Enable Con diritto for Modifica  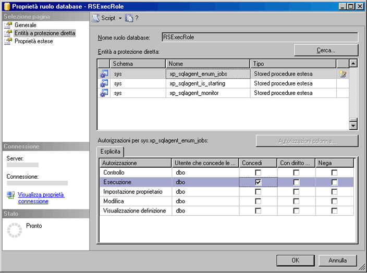[x=296, y=201]
